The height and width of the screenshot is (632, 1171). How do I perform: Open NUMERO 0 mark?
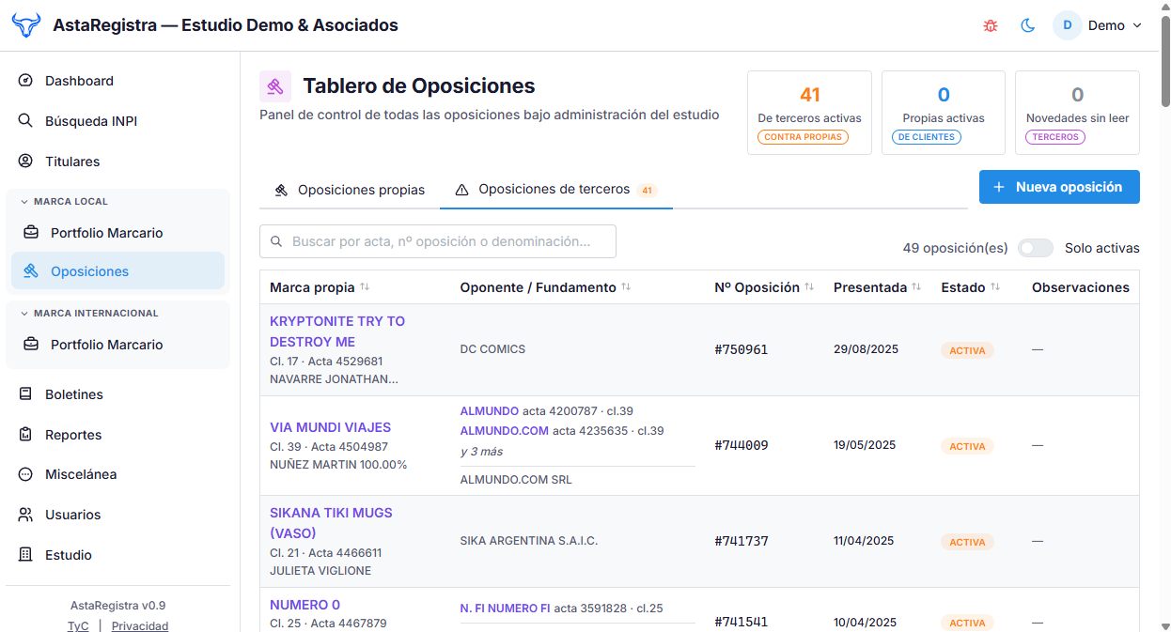[304, 605]
